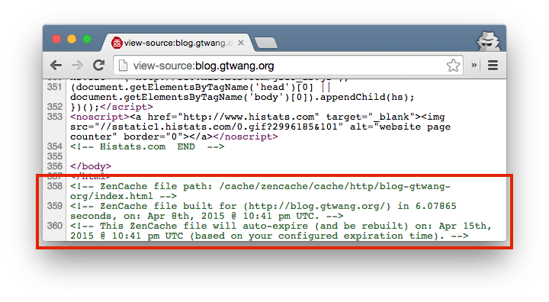
Task: Click line number 353
Action: 55,117
